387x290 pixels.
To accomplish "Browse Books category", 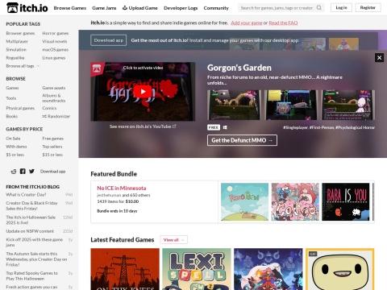I will coord(12,116).
